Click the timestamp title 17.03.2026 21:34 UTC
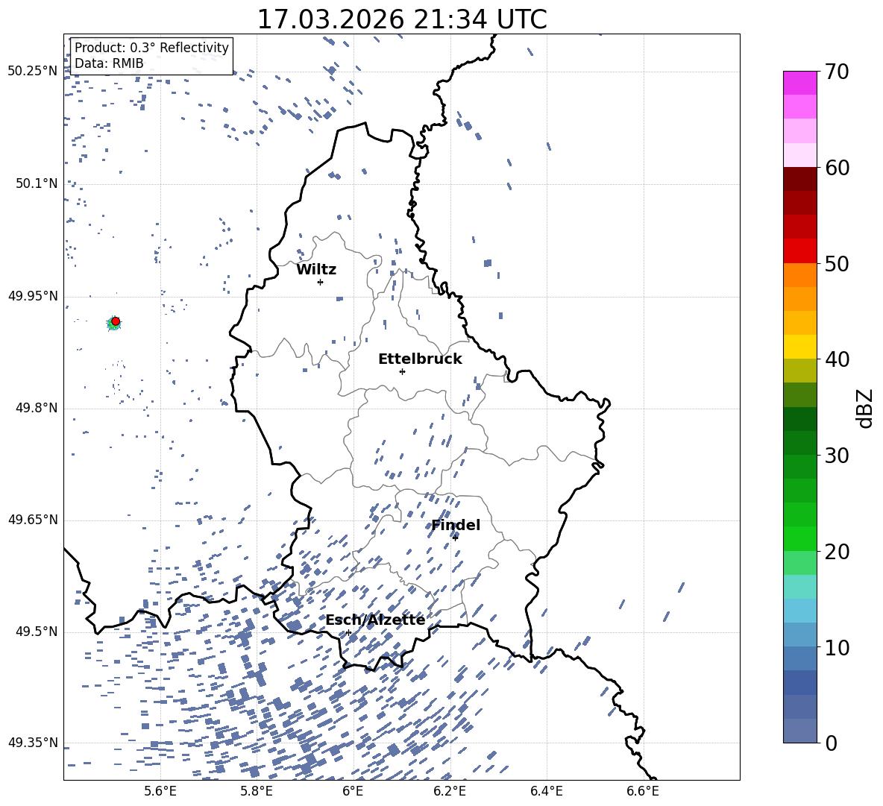883x806 pixels. 402,19
